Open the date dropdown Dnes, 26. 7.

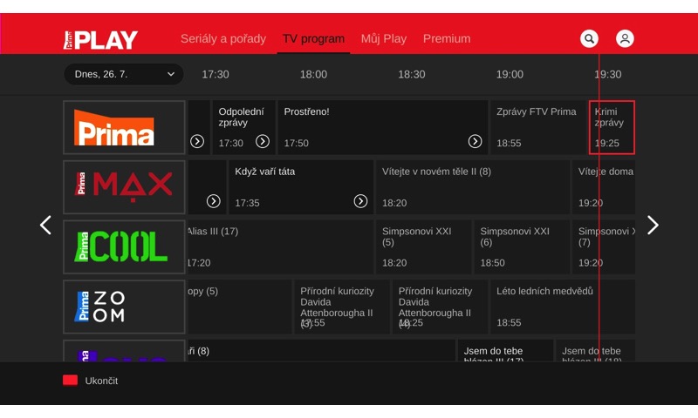124,74
